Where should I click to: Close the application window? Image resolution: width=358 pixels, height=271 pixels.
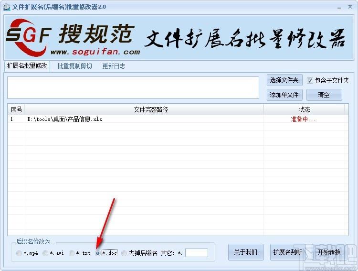point(350,7)
